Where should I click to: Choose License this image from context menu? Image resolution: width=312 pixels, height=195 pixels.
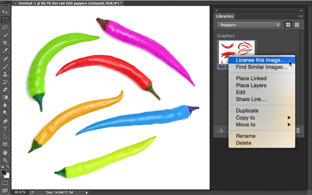point(260,60)
